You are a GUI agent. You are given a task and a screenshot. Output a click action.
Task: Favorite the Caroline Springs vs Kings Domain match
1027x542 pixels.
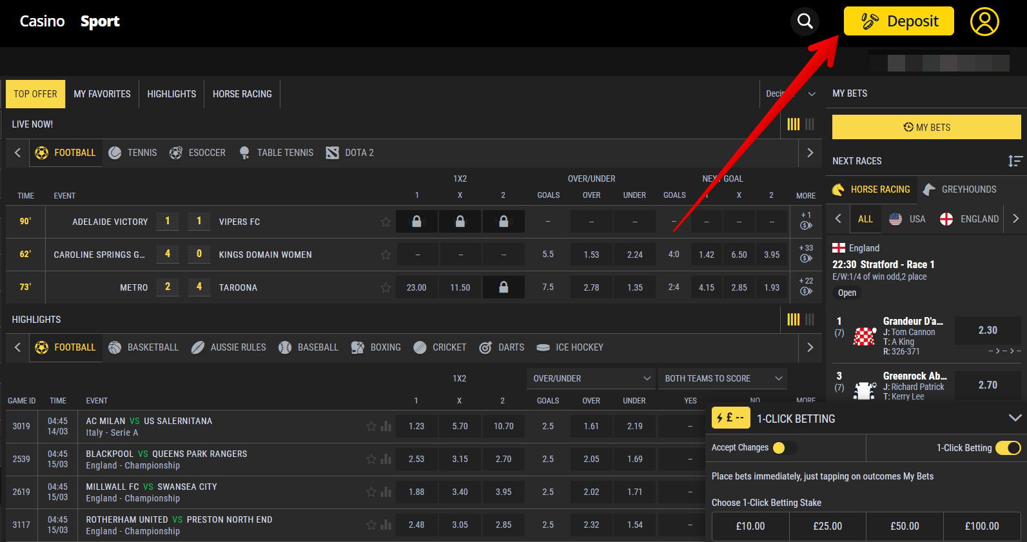point(386,255)
